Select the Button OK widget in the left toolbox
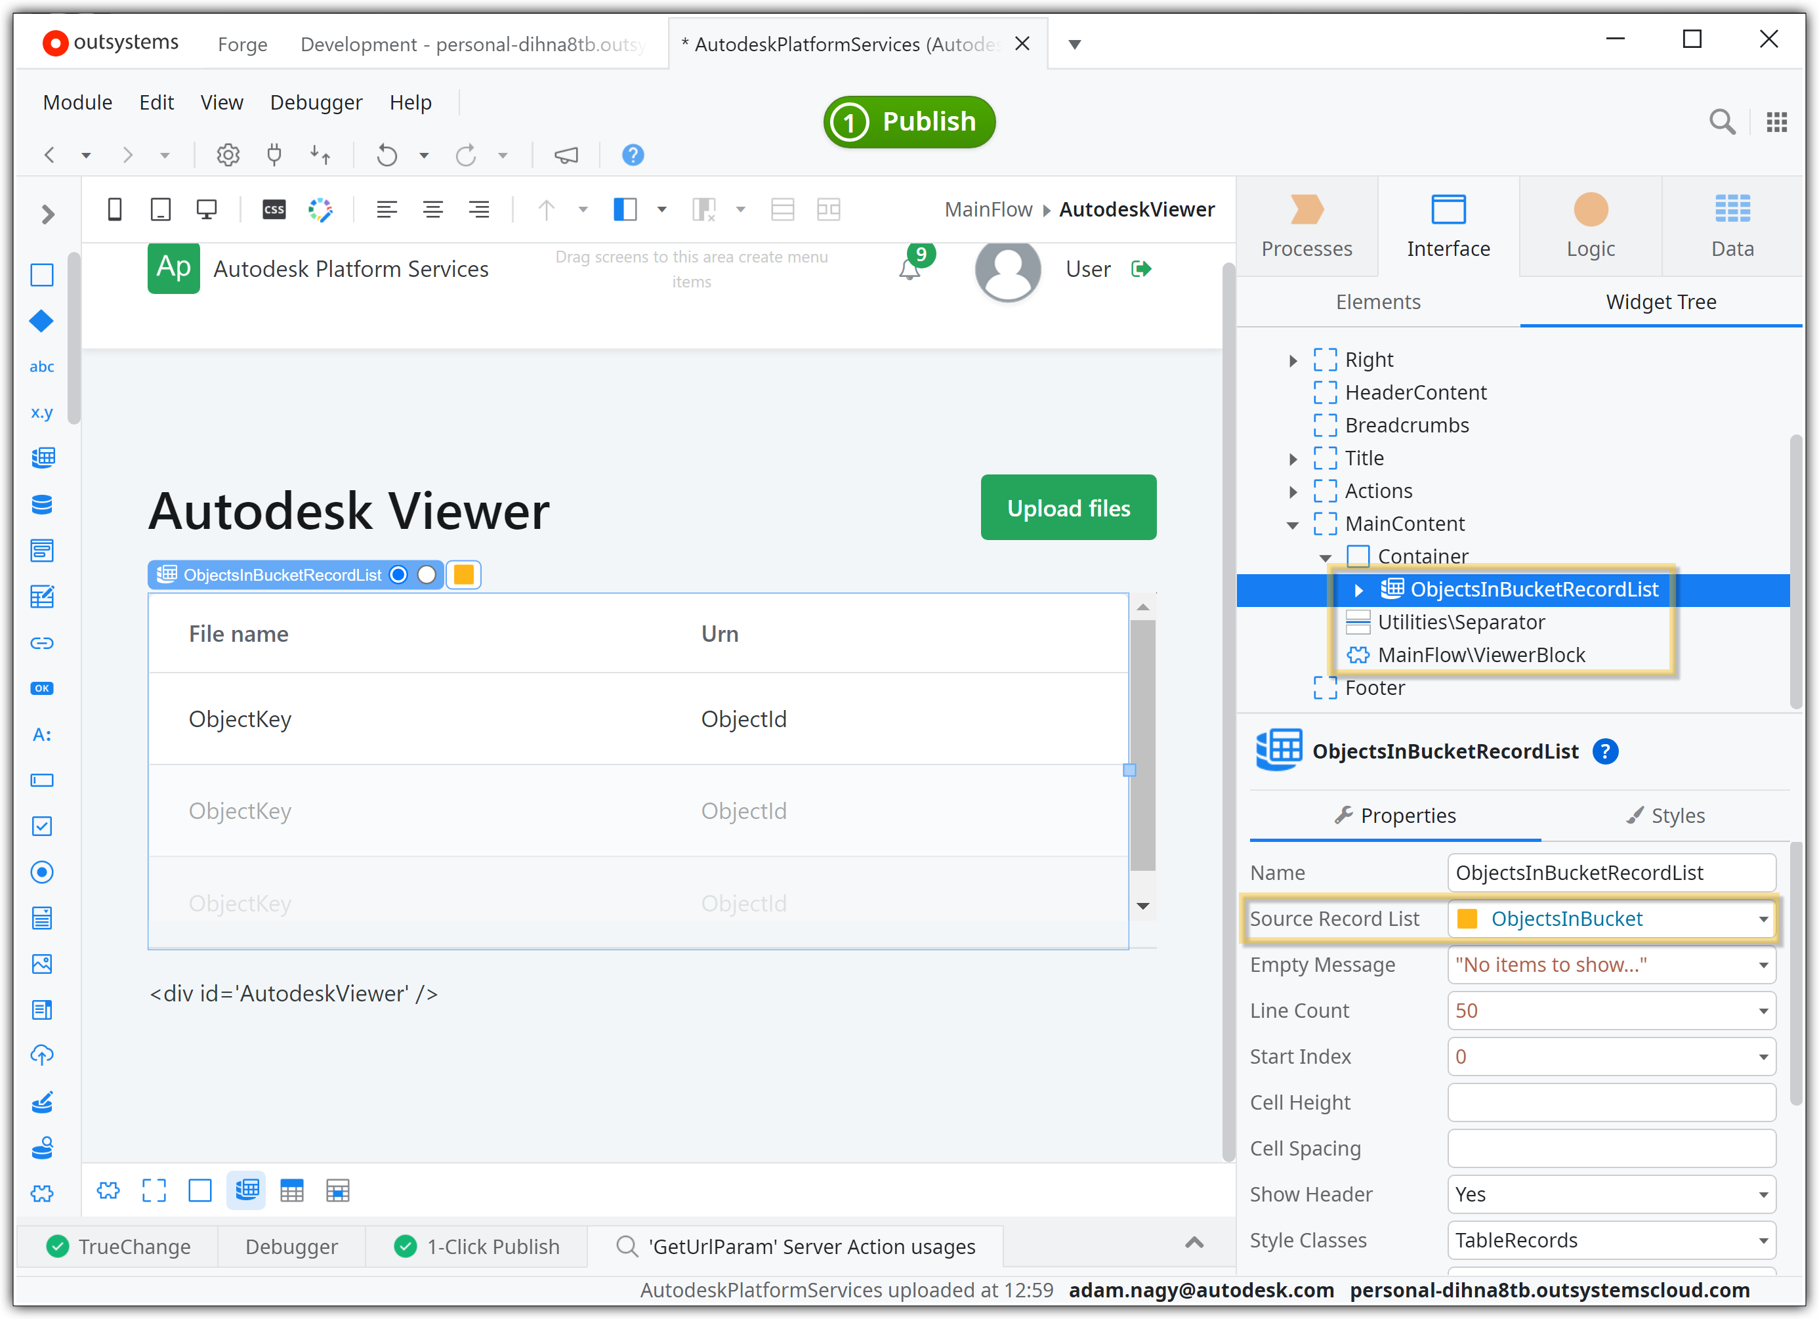 pyautogui.click(x=42, y=689)
